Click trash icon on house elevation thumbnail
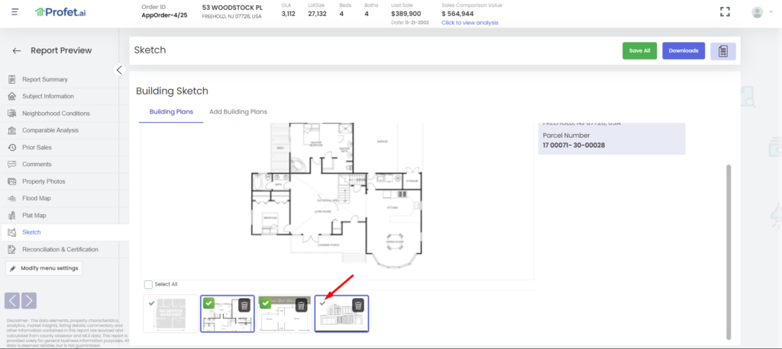The width and height of the screenshot is (782, 349). coord(357,305)
